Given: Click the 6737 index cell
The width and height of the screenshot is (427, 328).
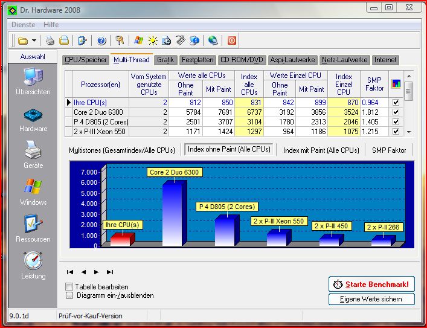Looking at the screenshot, I should click(x=249, y=112).
